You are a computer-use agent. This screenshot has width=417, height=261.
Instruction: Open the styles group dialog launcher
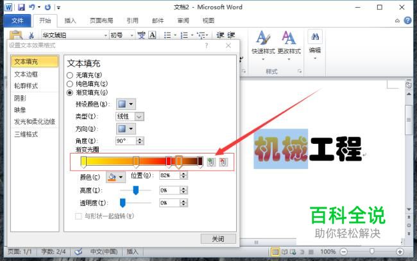[300, 71]
